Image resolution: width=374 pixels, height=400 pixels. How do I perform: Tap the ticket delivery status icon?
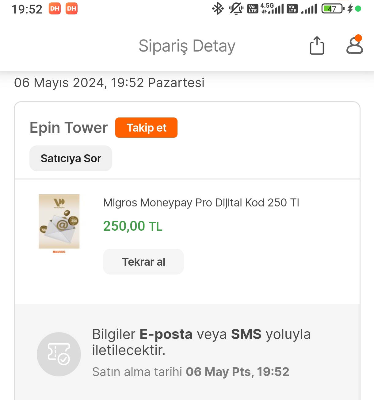[x=59, y=354]
